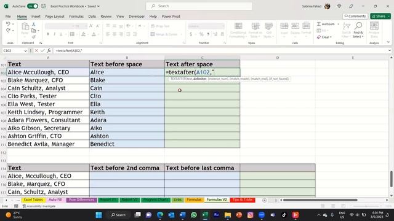Click the Redo arrow icon
Viewport: 394px width, 221px height.
[8, 30]
